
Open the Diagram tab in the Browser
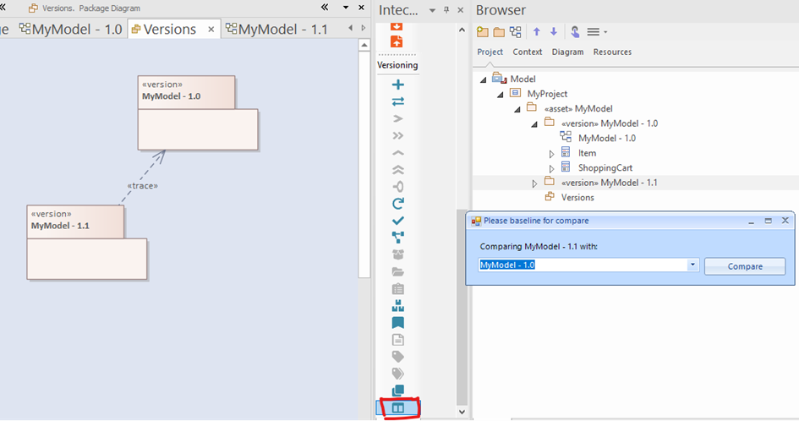pyautogui.click(x=567, y=52)
